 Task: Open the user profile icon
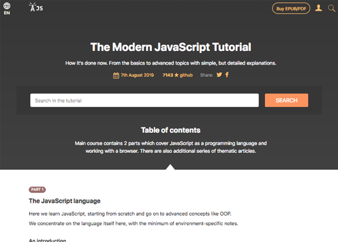[319, 8]
